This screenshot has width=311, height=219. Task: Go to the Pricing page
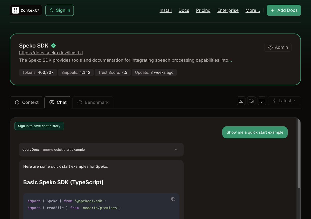[x=203, y=10]
